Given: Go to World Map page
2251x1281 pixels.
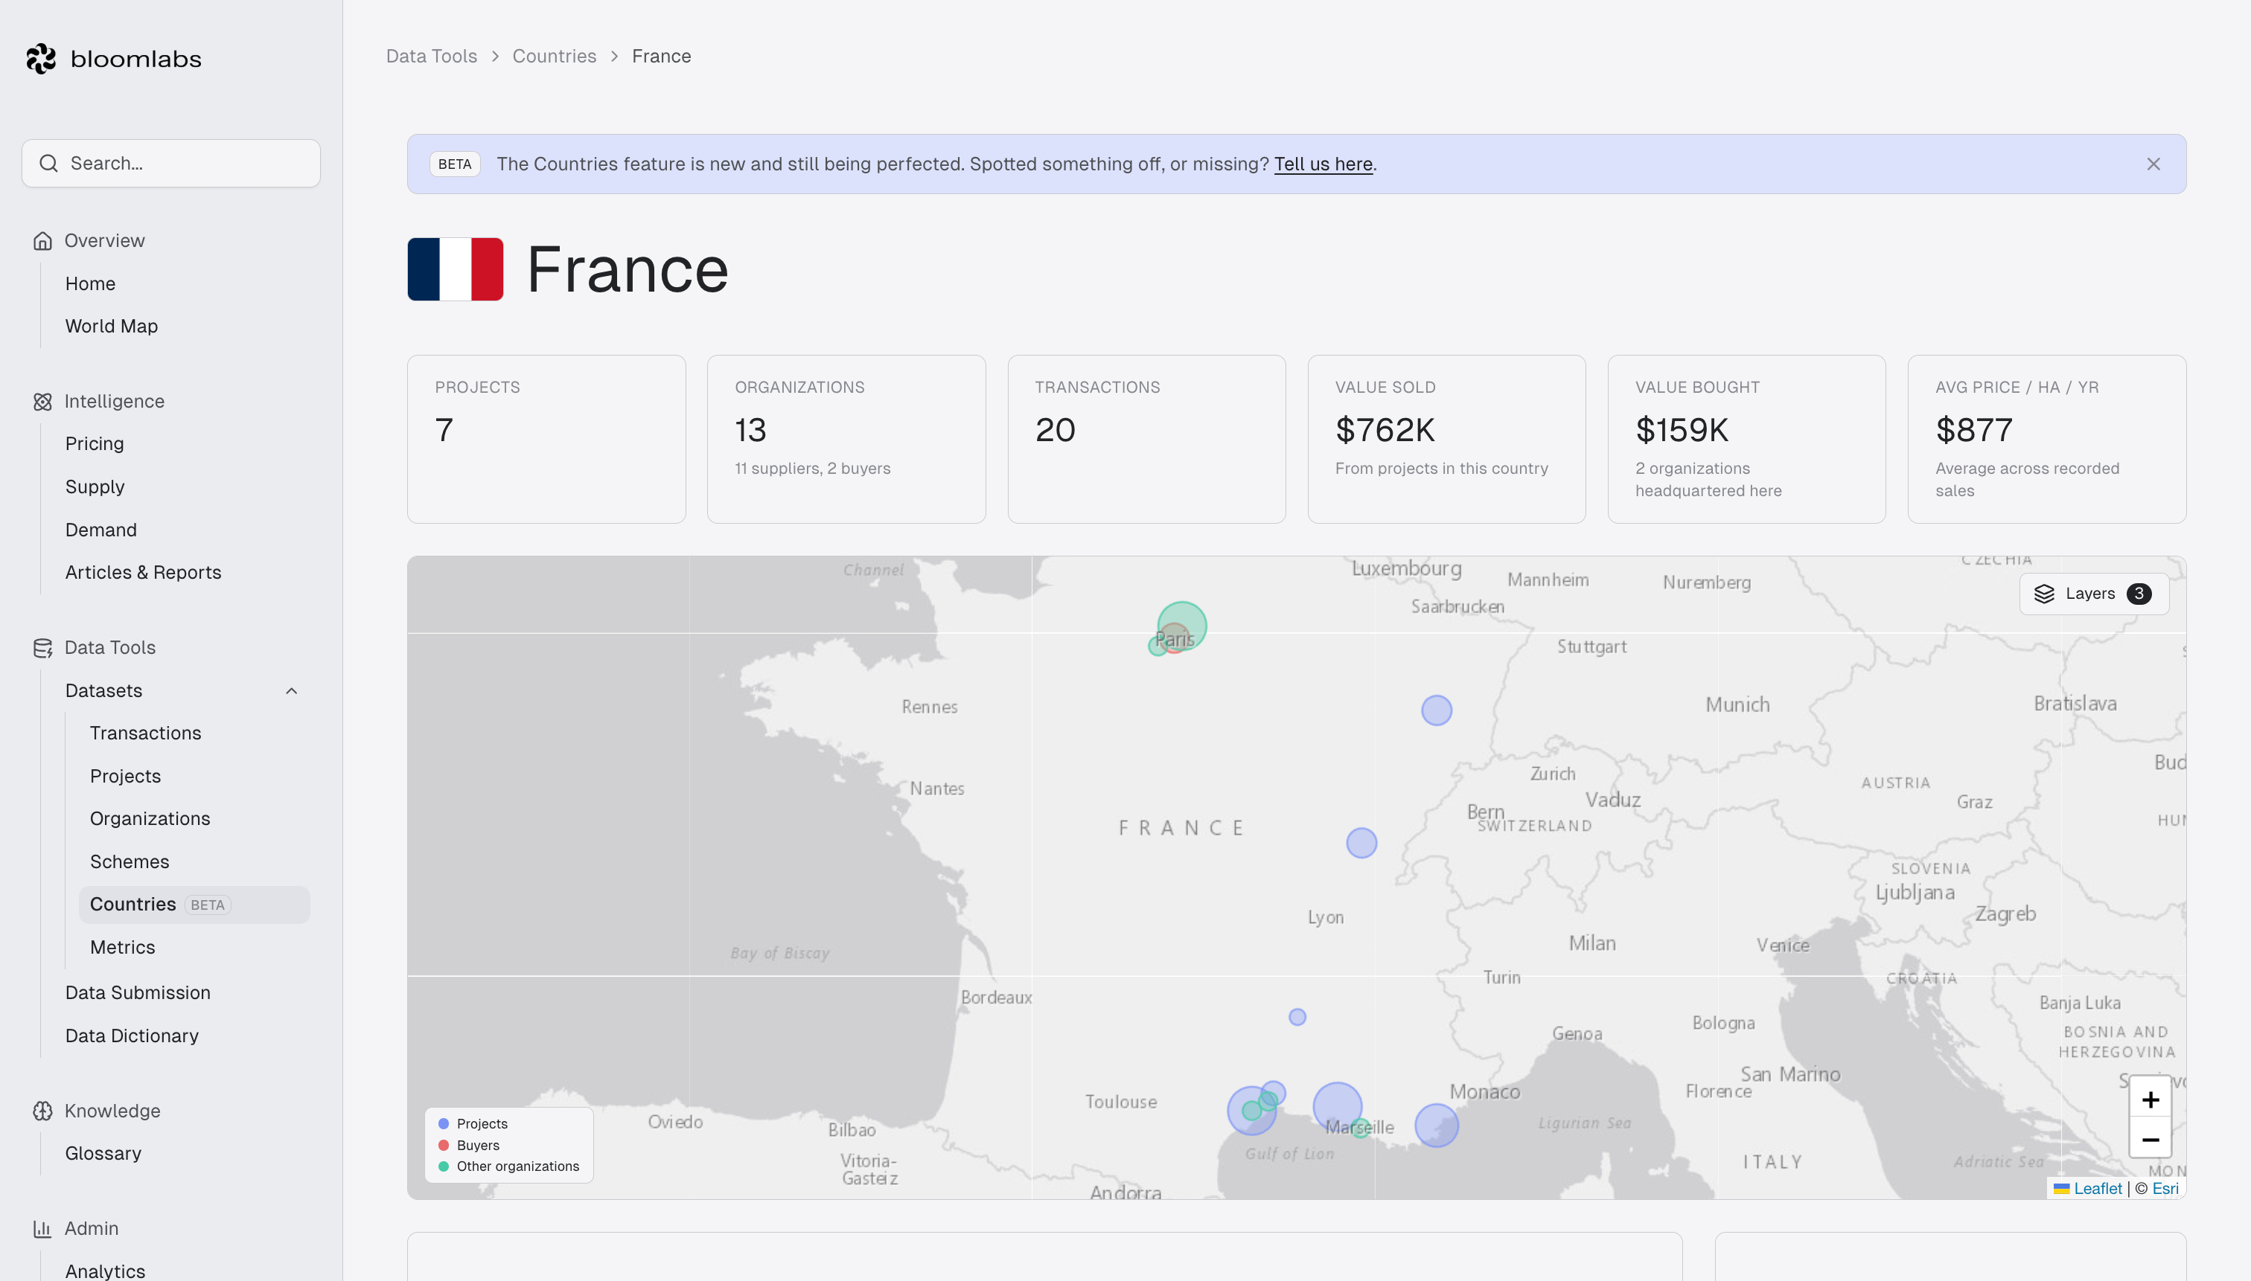Looking at the screenshot, I should point(112,327).
